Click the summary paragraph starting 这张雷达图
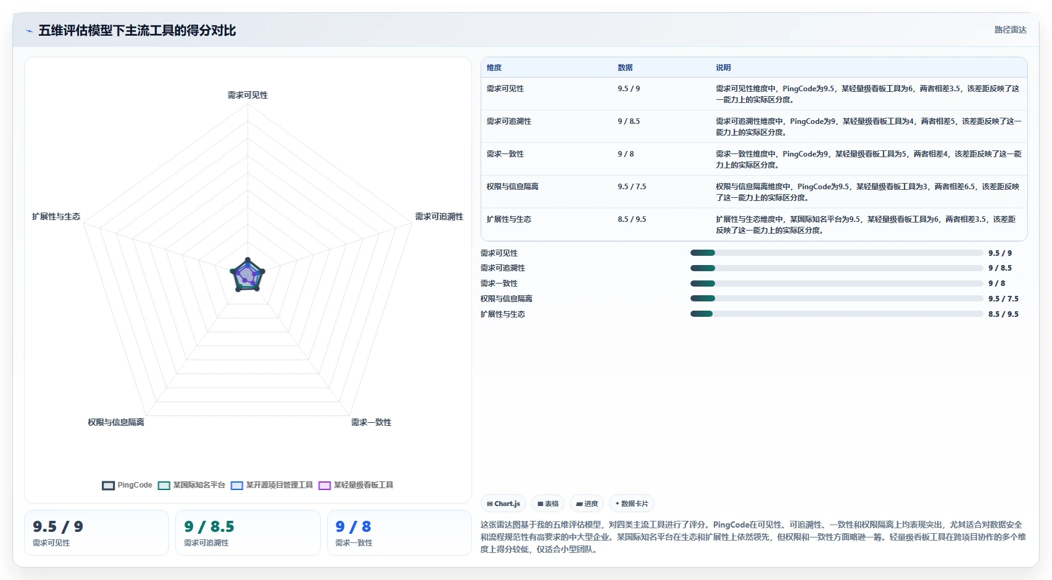The image size is (1052, 580). click(753, 537)
